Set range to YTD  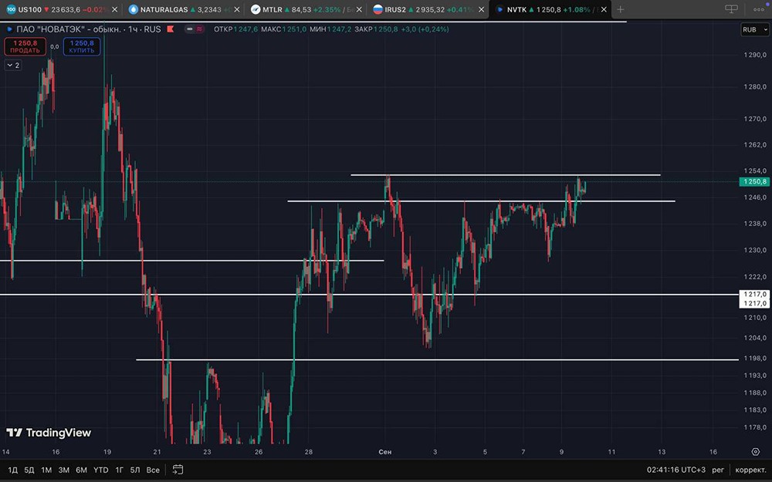(101, 470)
